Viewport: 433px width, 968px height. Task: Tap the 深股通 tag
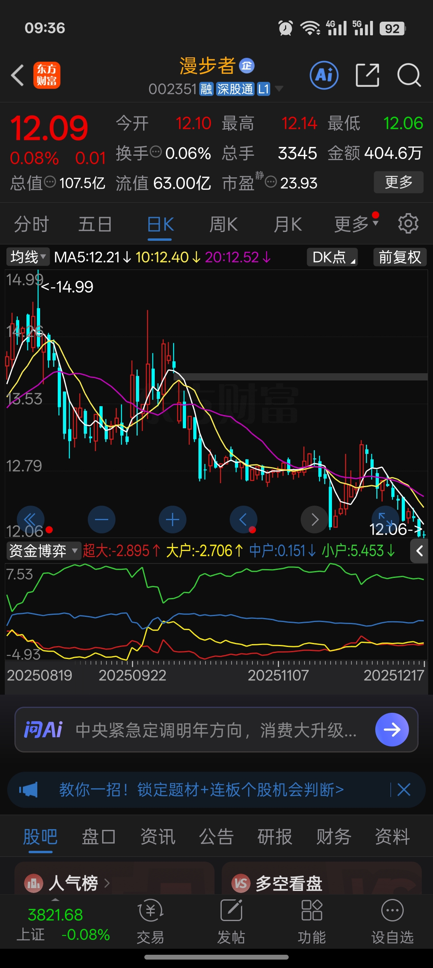[x=235, y=89]
